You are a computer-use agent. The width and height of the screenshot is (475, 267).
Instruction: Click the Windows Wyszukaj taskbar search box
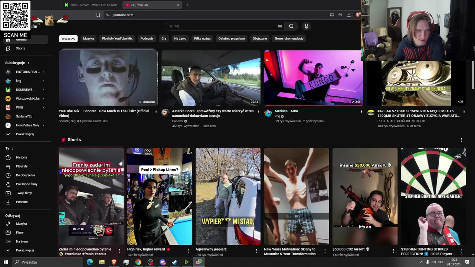point(48,262)
